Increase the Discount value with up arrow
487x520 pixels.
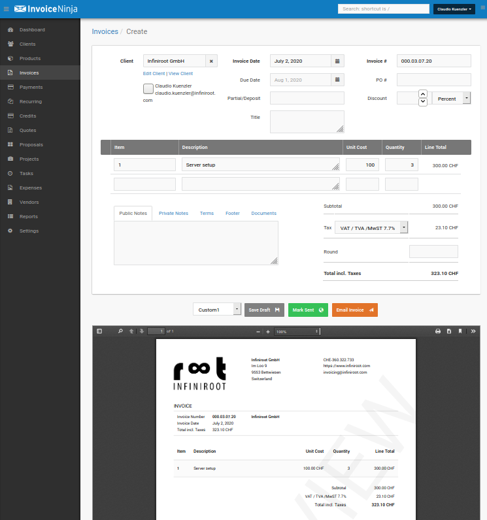422,94
